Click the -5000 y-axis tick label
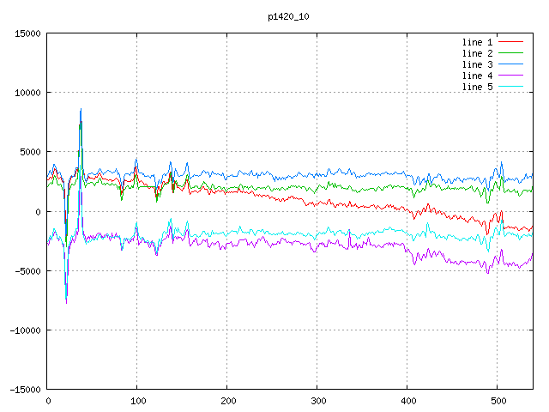This screenshot has width=549, height=412. (x=26, y=271)
